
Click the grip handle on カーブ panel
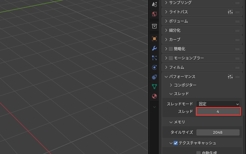point(237,40)
